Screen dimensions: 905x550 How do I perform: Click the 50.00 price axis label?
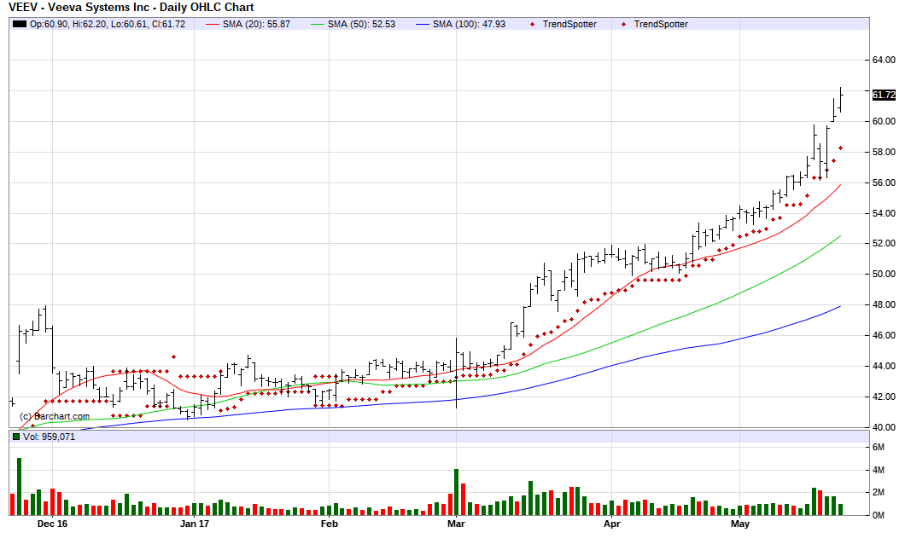884,274
